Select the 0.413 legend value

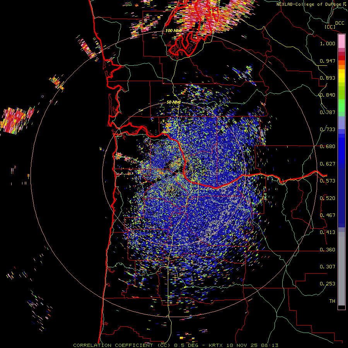tap(328, 232)
